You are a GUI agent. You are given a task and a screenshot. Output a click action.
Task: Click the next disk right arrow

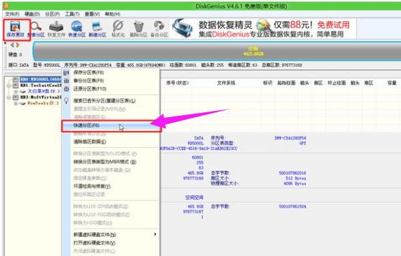pyautogui.click(x=18, y=45)
